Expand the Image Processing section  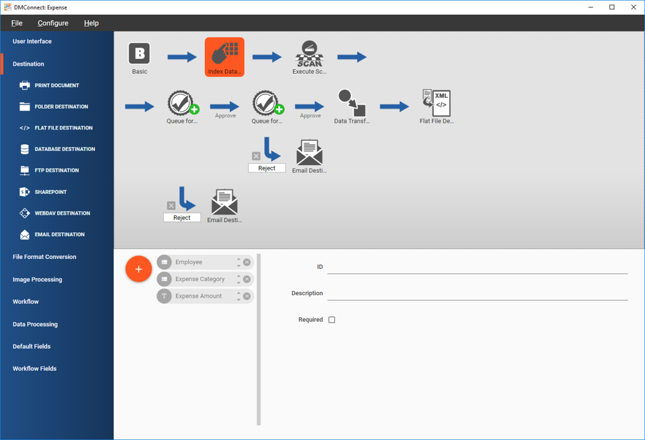click(x=37, y=279)
